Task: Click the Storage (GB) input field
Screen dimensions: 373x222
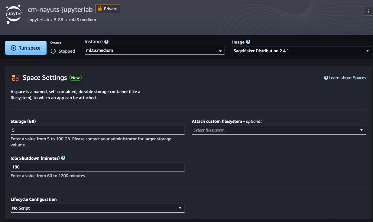Action: tap(97, 130)
